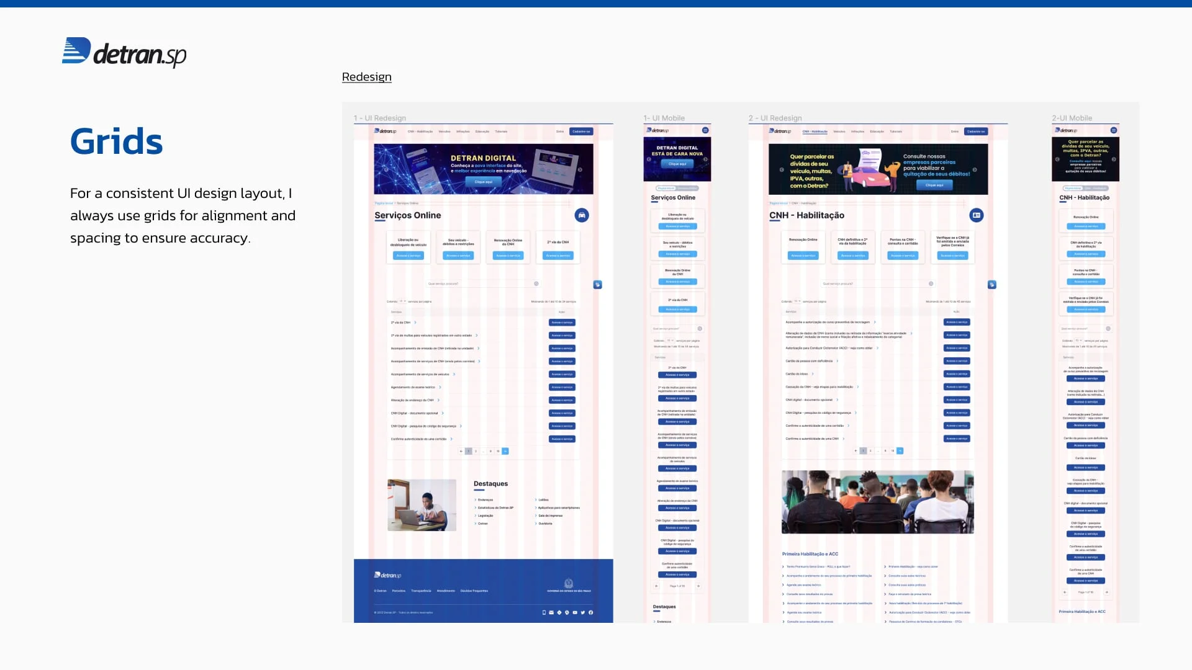Click floating accessibility hand icon in 1 - UI Redesign

(x=598, y=285)
